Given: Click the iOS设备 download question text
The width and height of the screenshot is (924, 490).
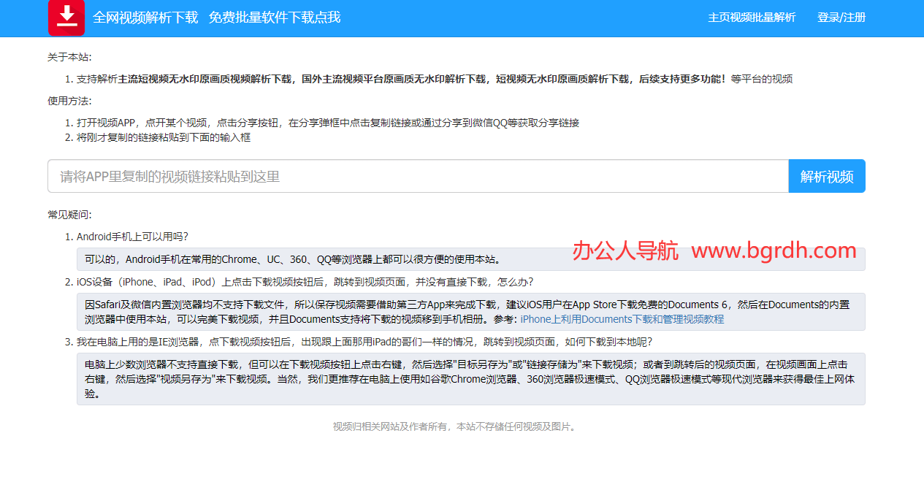Looking at the screenshot, I should pyautogui.click(x=305, y=282).
